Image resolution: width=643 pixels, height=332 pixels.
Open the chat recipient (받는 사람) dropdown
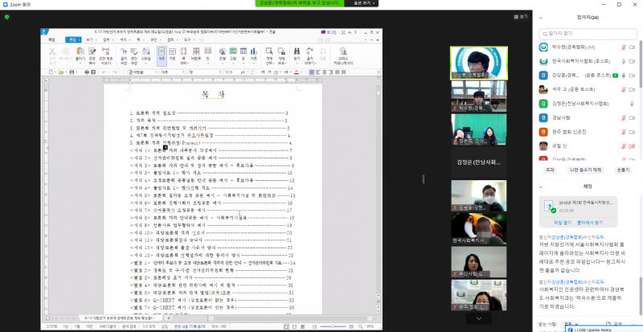point(571,324)
